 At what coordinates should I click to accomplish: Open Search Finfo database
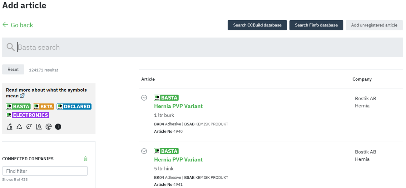click(x=316, y=25)
